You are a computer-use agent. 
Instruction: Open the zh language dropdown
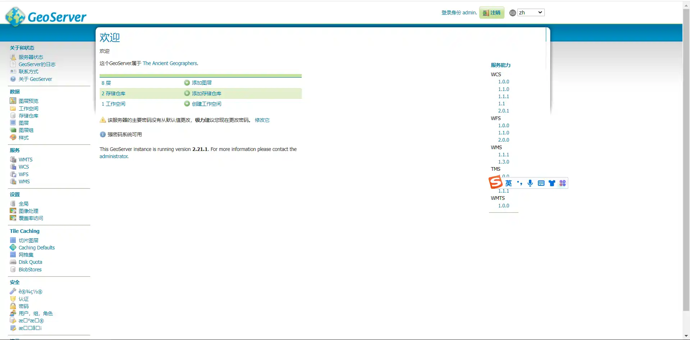point(531,13)
